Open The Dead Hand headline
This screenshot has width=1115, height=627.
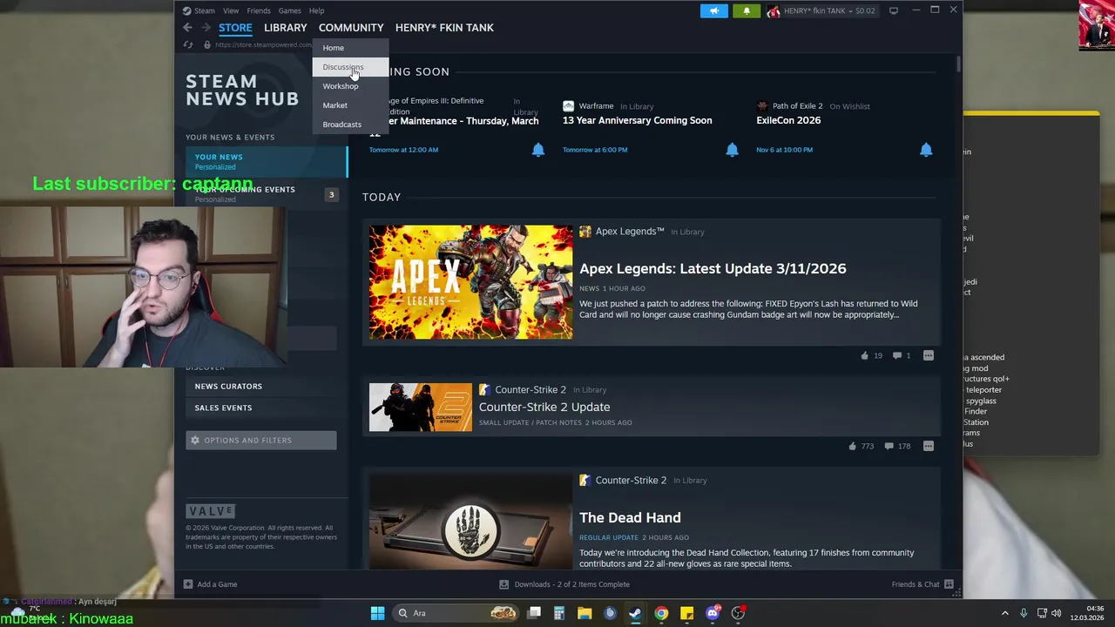[x=630, y=517]
